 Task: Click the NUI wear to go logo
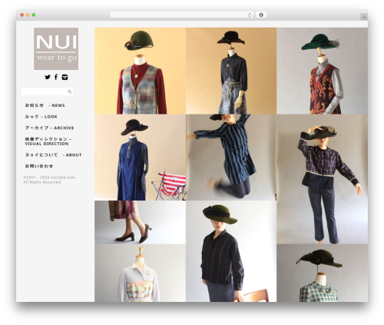click(x=56, y=48)
